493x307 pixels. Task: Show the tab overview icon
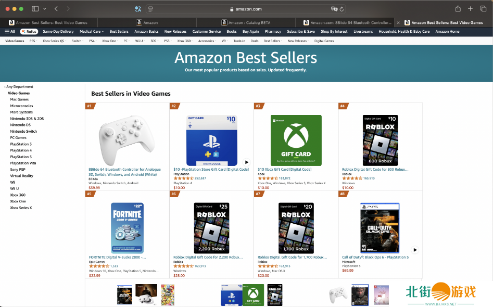pyautogui.click(x=483, y=9)
